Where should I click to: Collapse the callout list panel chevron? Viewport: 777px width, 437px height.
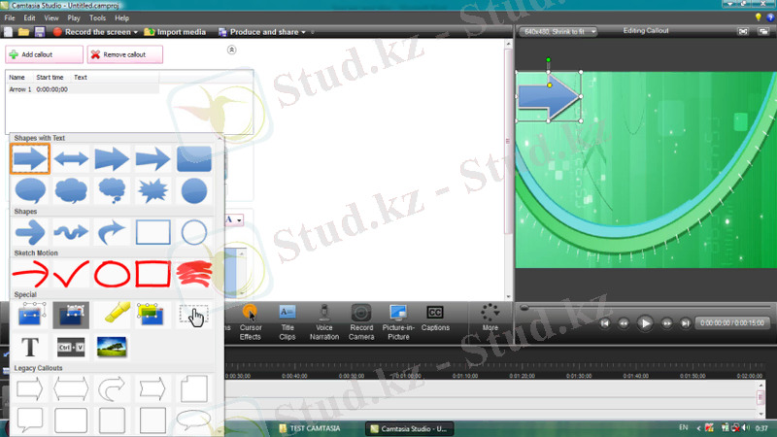[x=231, y=50]
